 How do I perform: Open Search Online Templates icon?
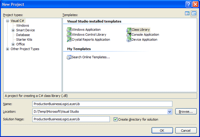[x=69, y=57]
